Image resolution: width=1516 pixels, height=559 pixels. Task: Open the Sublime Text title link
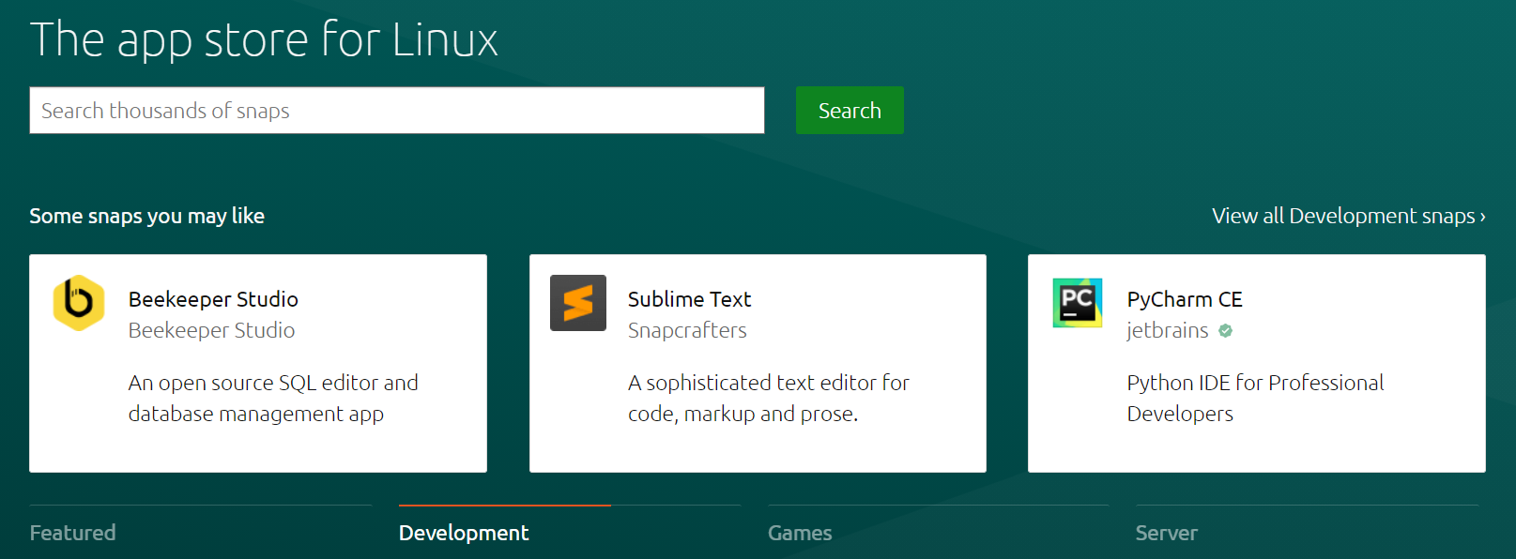click(689, 299)
